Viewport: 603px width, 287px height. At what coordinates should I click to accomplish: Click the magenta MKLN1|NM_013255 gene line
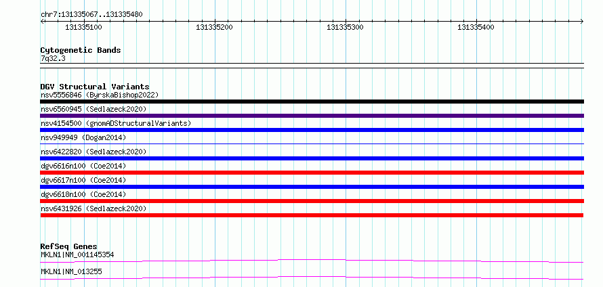point(312,278)
